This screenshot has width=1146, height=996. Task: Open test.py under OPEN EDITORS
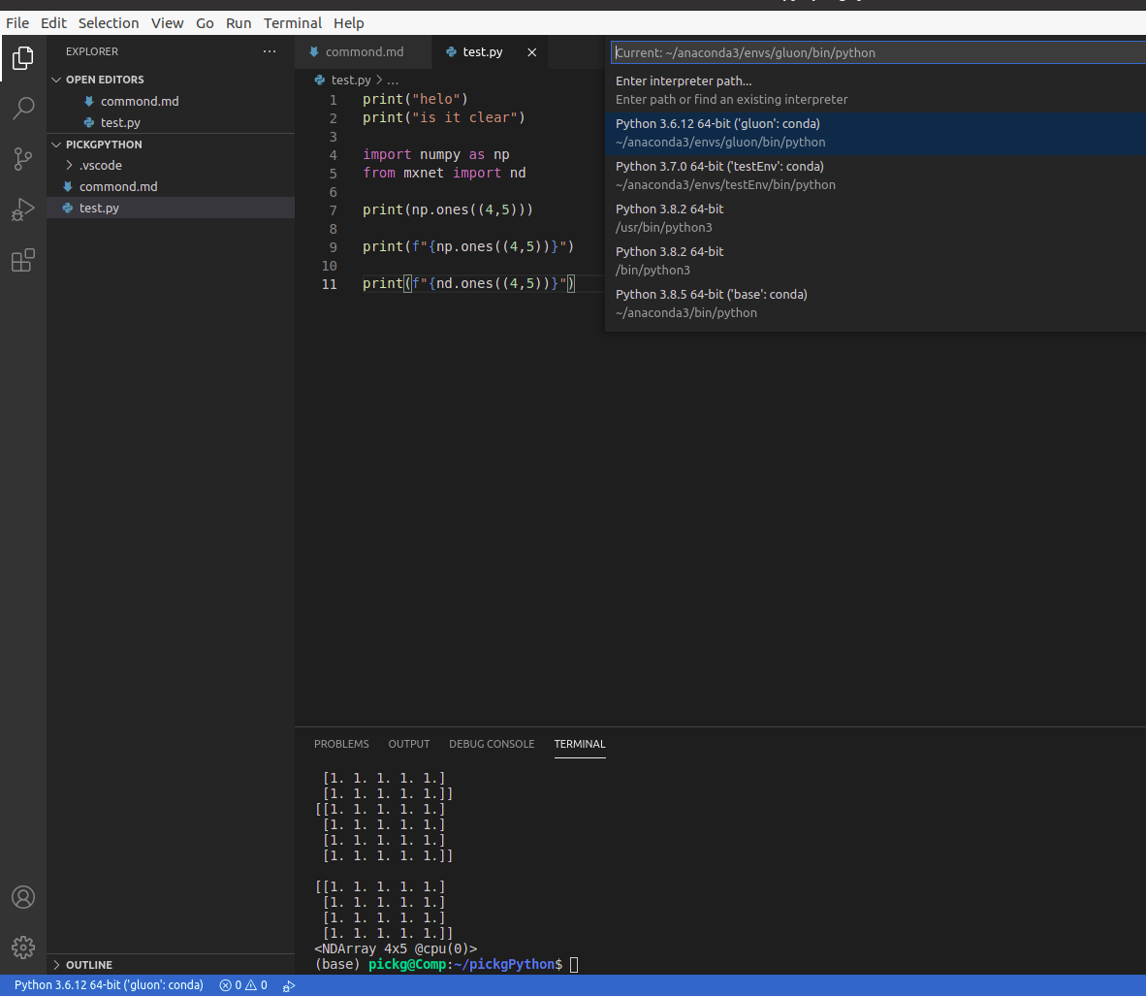click(120, 123)
